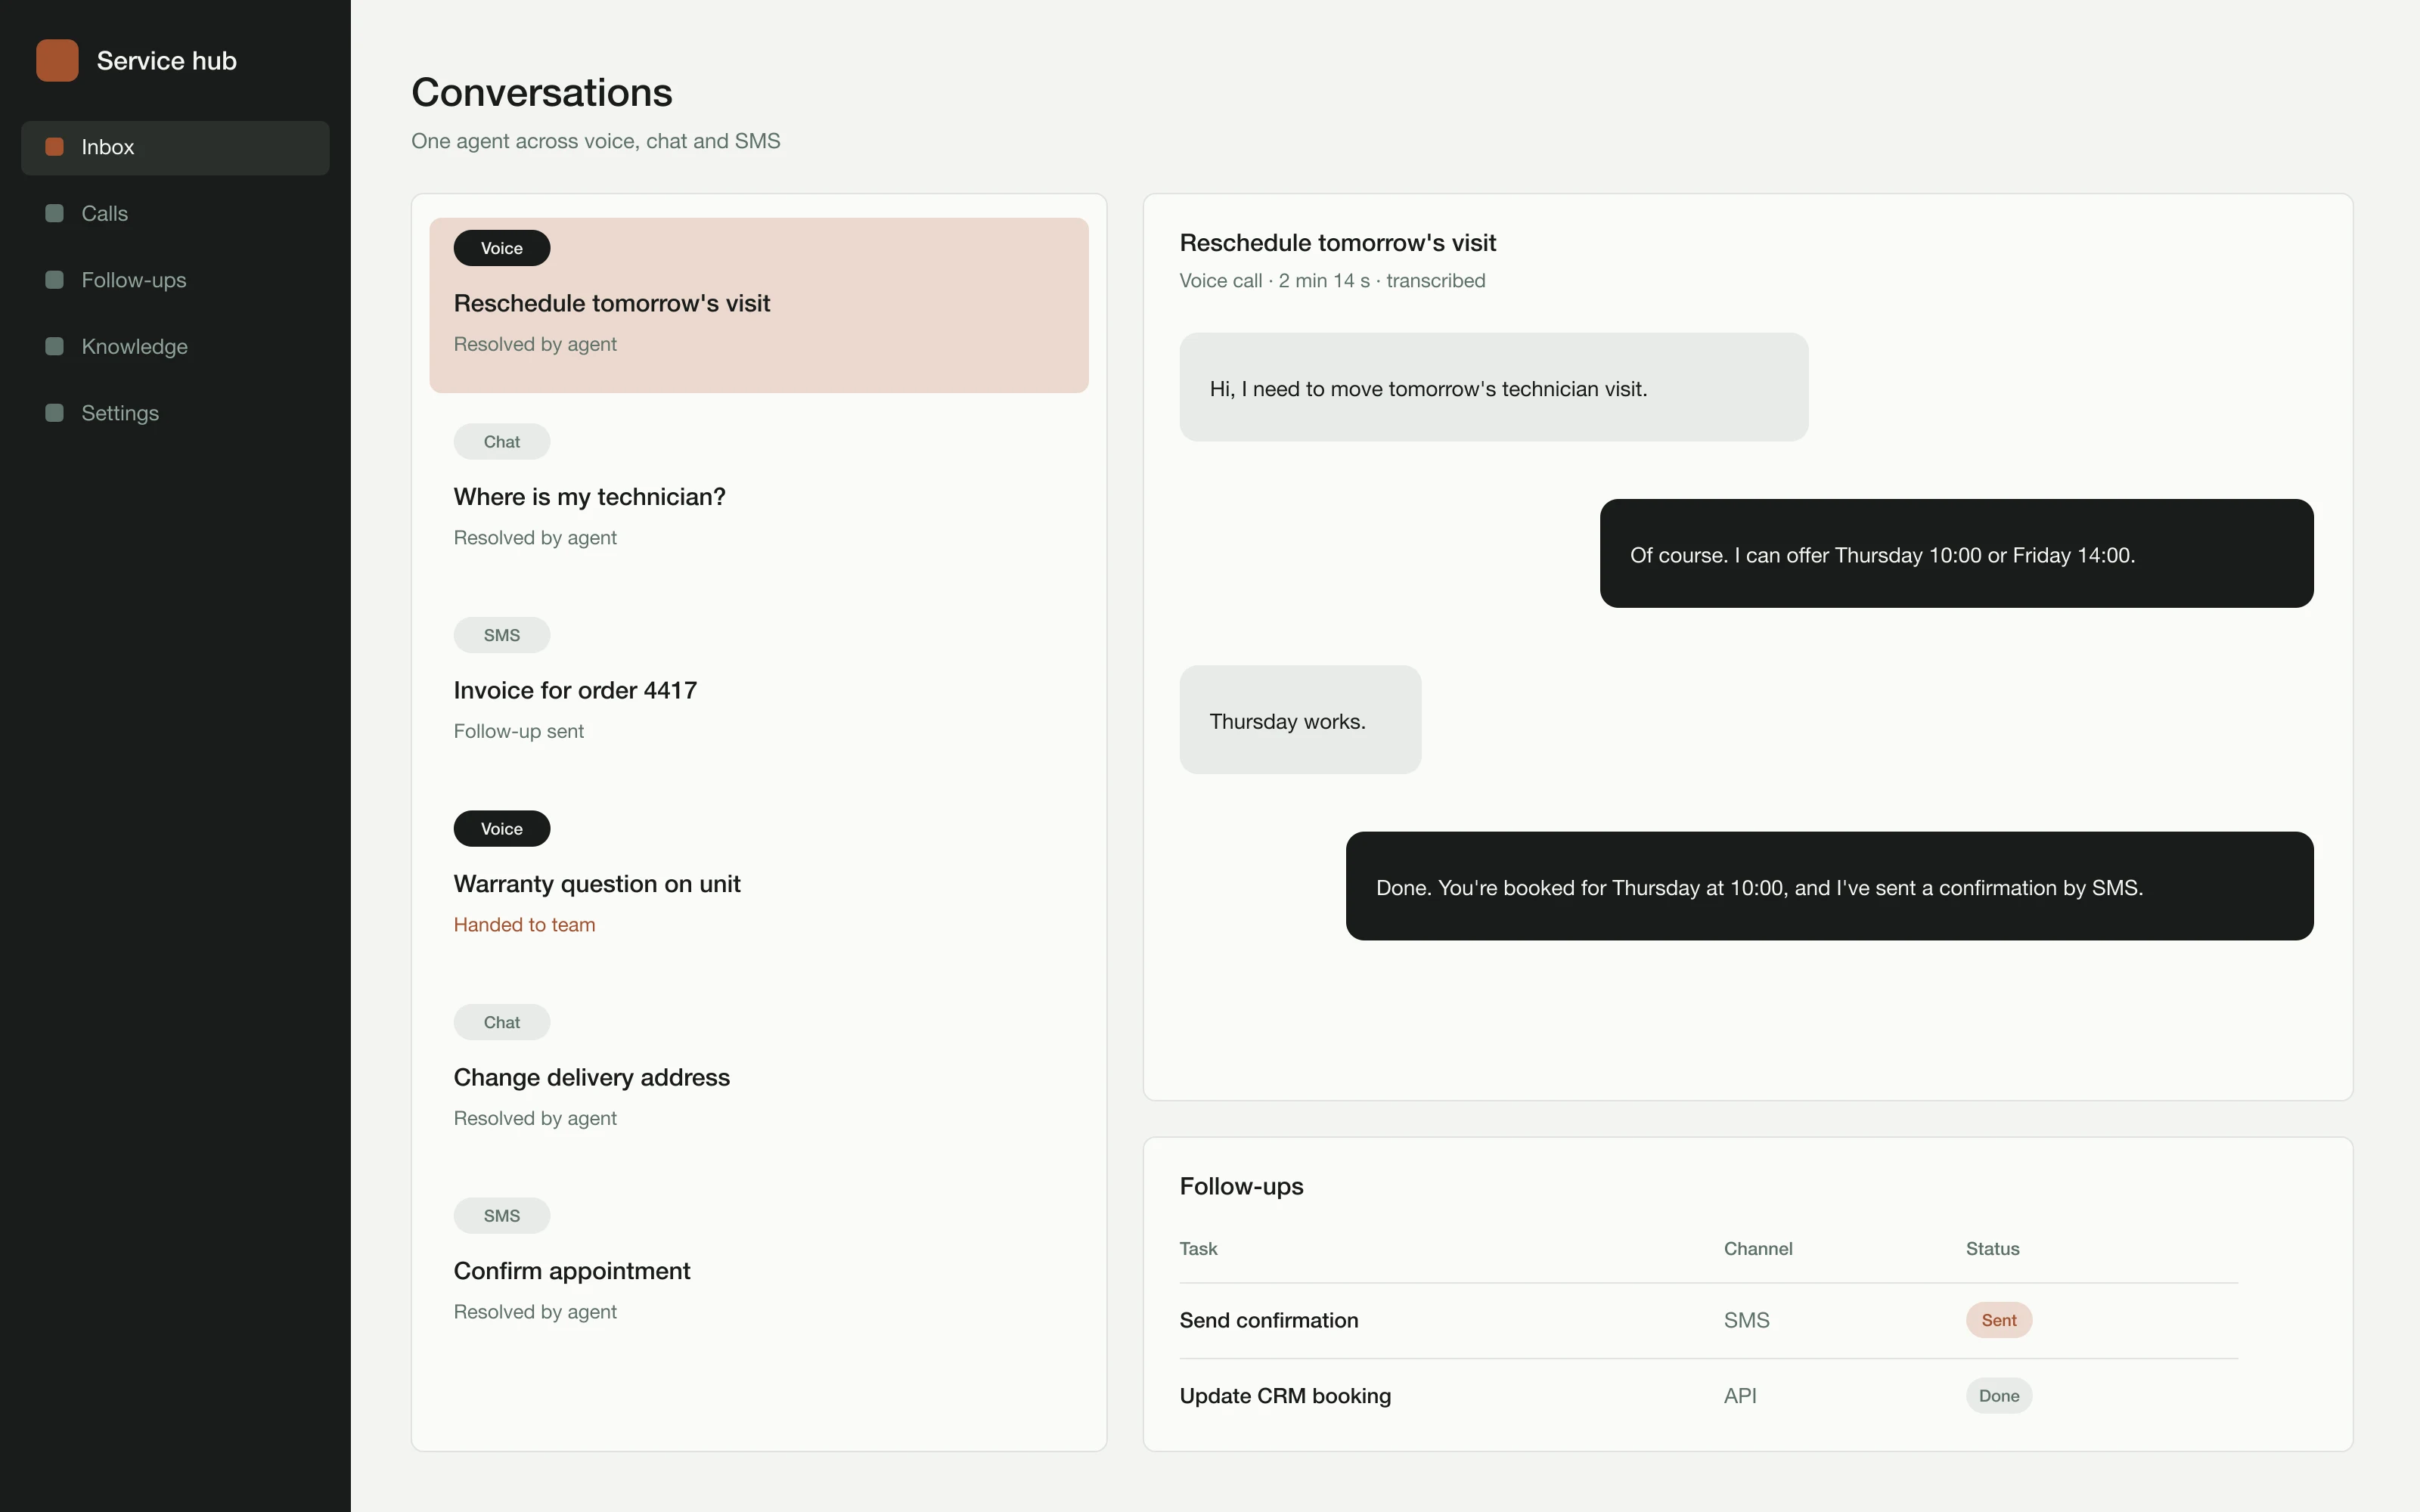Open the Knowledge section
The width and height of the screenshot is (2420, 1512).
pos(175,347)
